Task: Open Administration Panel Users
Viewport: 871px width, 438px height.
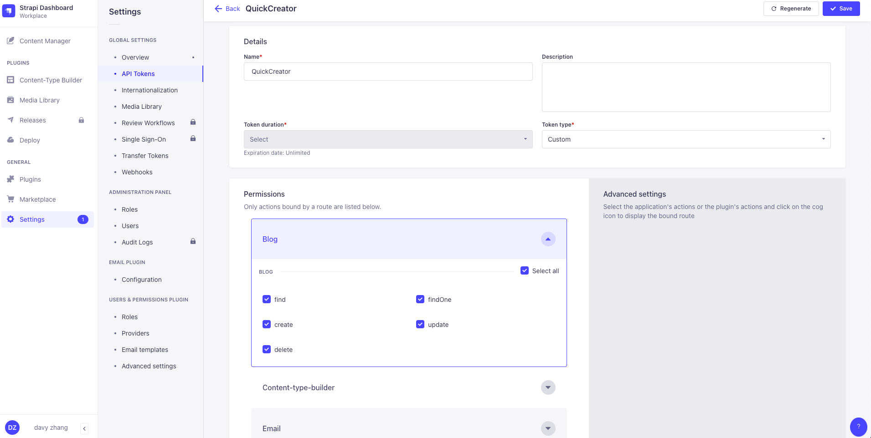Action: [x=130, y=226]
